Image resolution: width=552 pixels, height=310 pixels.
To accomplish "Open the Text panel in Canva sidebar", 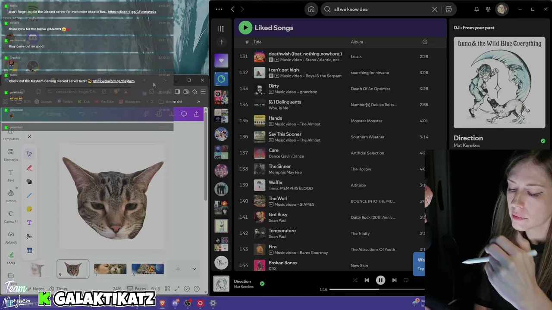I will pos(11,175).
